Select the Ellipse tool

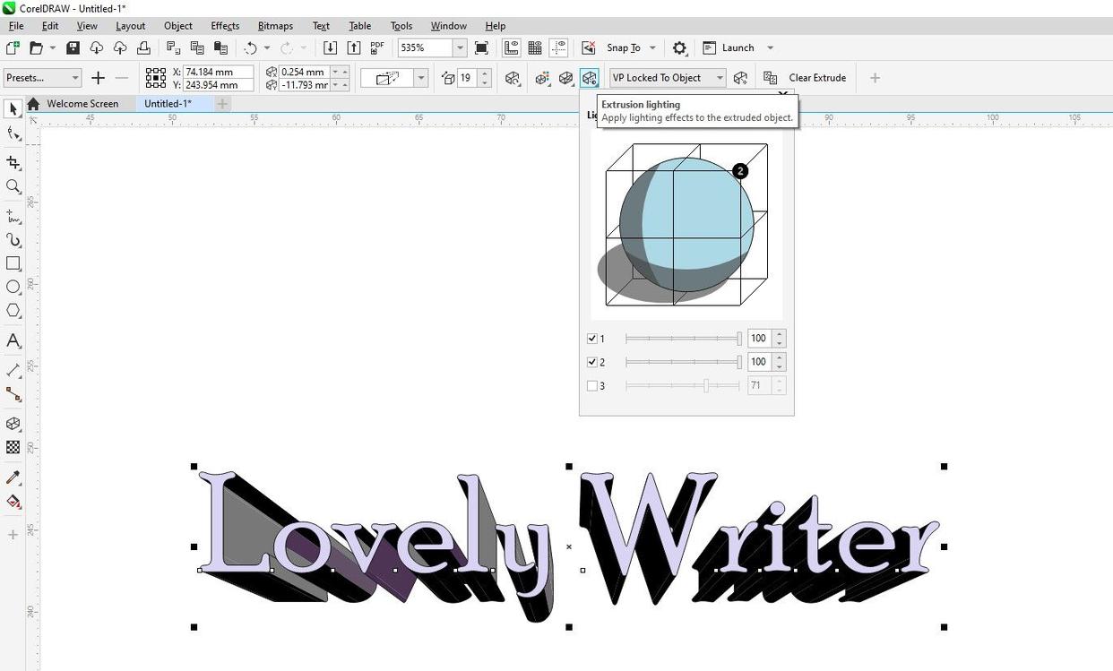coord(13,287)
